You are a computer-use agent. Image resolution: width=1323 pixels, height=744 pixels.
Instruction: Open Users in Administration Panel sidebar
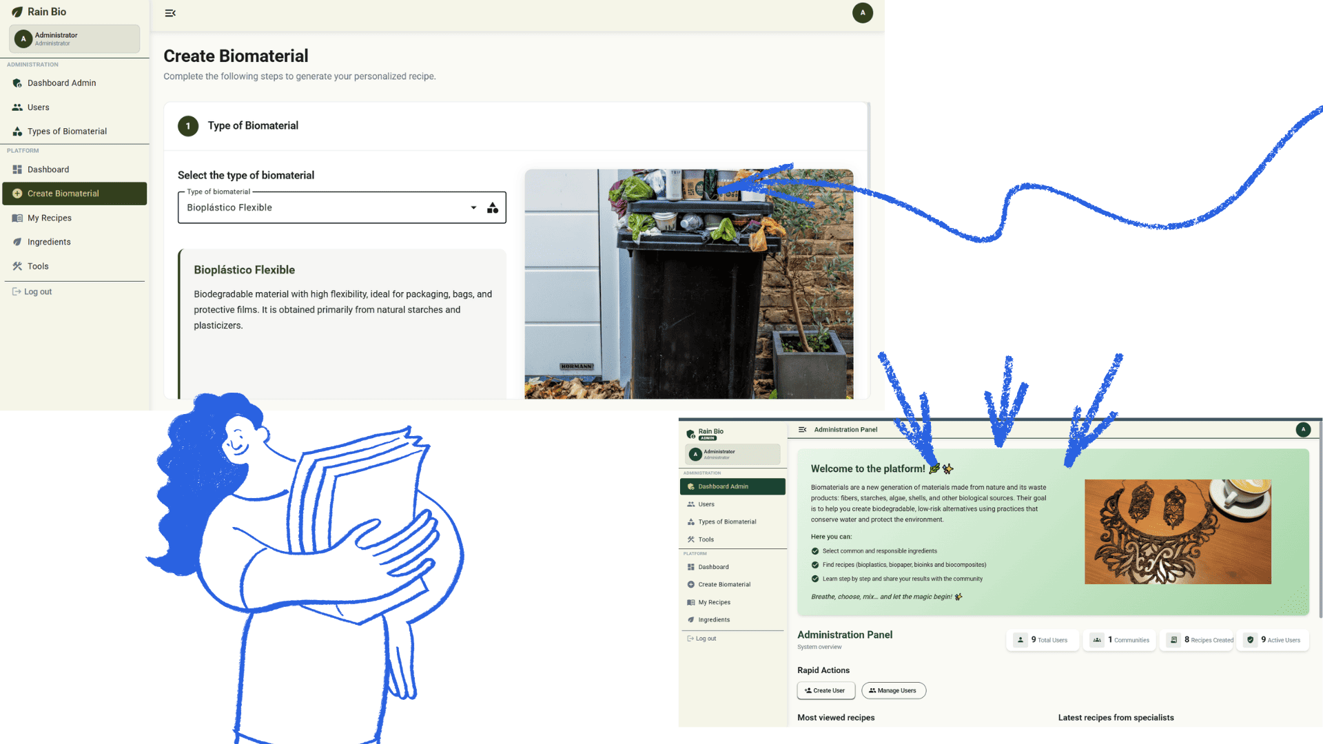coord(732,505)
